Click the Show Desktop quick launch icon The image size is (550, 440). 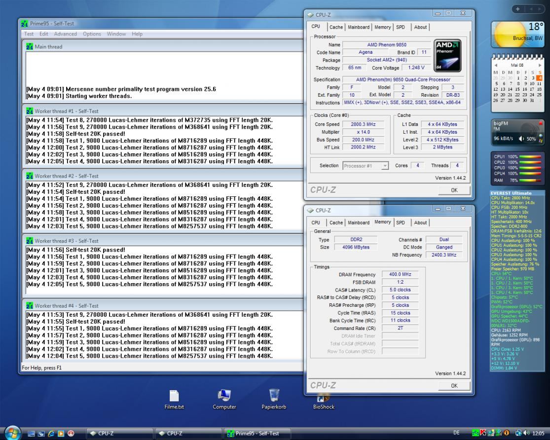click(x=31, y=434)
